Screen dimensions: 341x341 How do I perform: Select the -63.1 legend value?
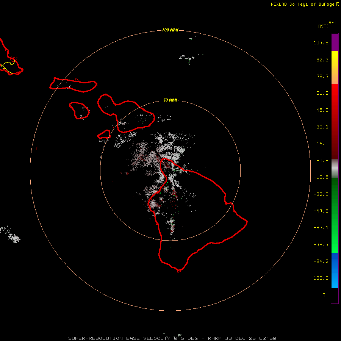(x=321, y=228)
